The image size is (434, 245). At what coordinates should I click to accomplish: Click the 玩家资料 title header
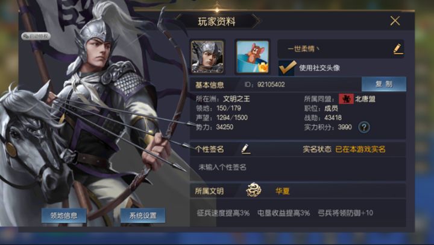click(217, 21)
